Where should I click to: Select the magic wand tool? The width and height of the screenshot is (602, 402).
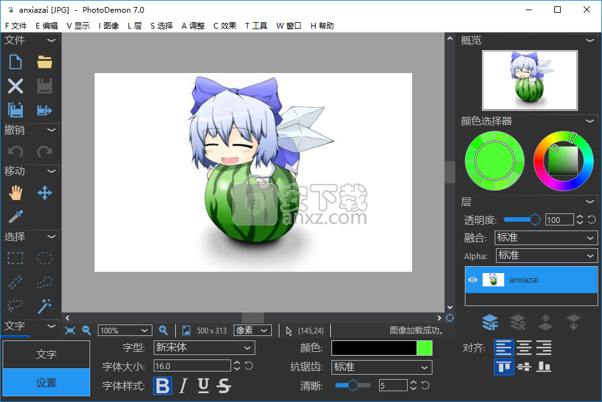(44, 306)
